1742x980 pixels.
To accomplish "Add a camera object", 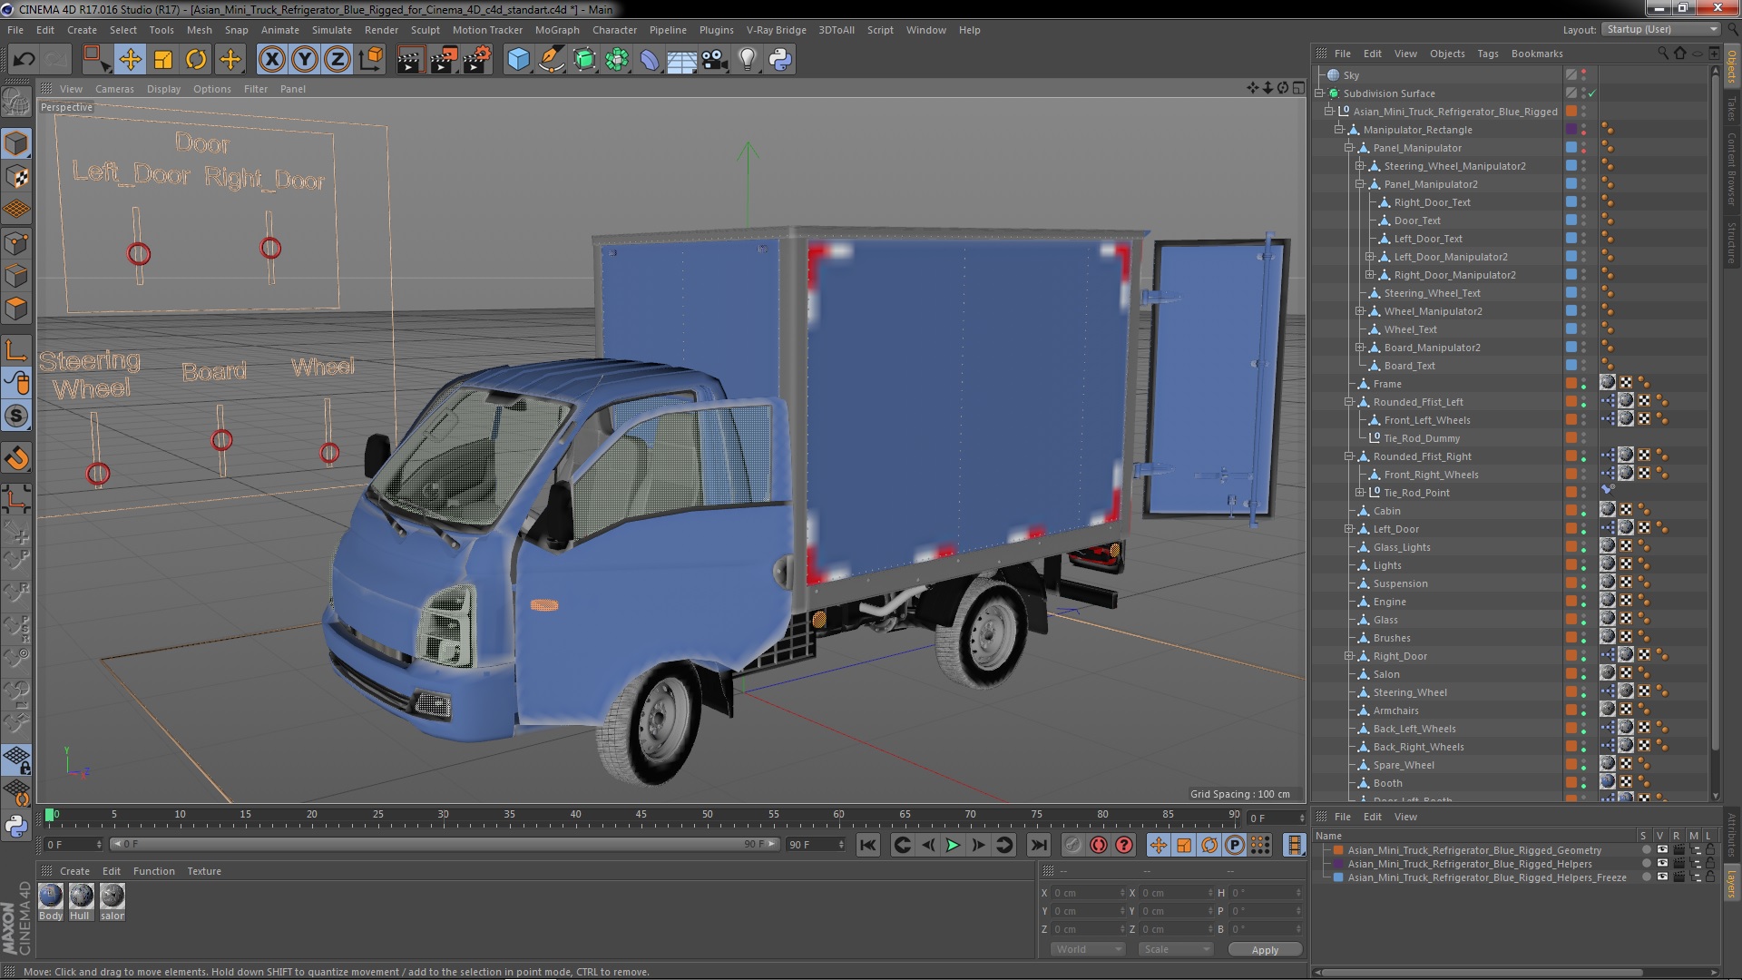I will 715,60.
